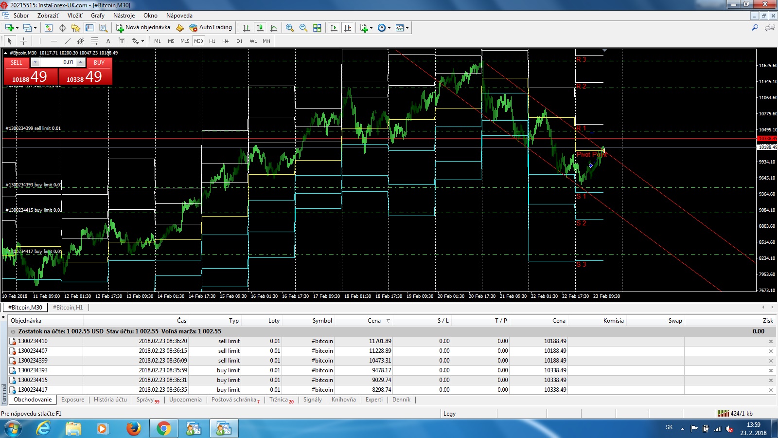The height and width of the screenshot is (438, 778).
Task: Open the MetaEditor book icon
Action: click(180, 28)
